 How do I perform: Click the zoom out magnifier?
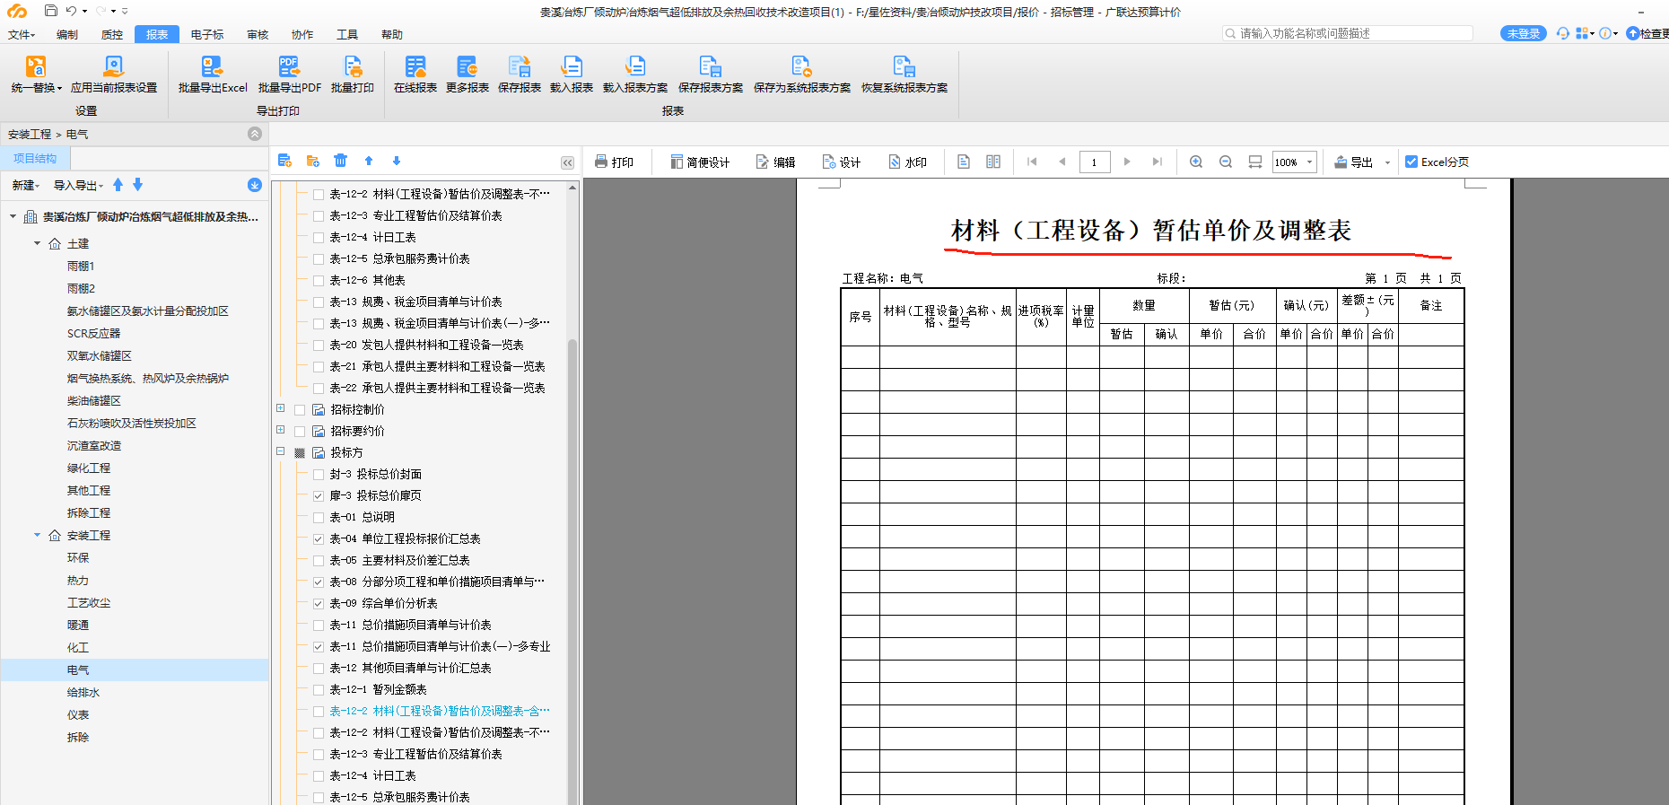point(1226,162)
